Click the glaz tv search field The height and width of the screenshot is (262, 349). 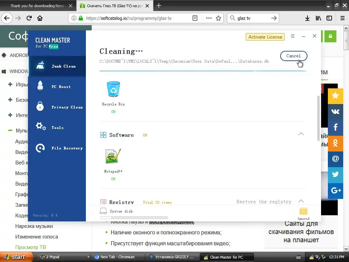tap(253, 18)
